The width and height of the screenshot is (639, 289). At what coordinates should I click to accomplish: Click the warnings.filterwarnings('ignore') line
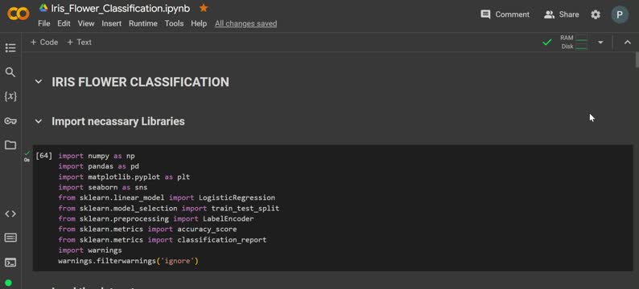point(129,261)
